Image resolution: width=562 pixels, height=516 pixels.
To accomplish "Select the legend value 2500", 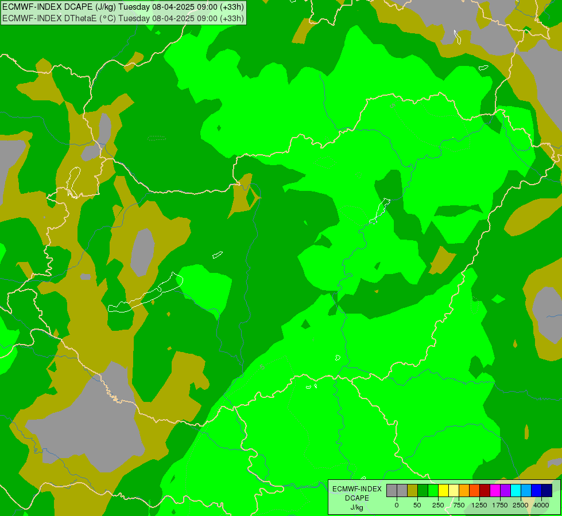I will click(521, 505).
